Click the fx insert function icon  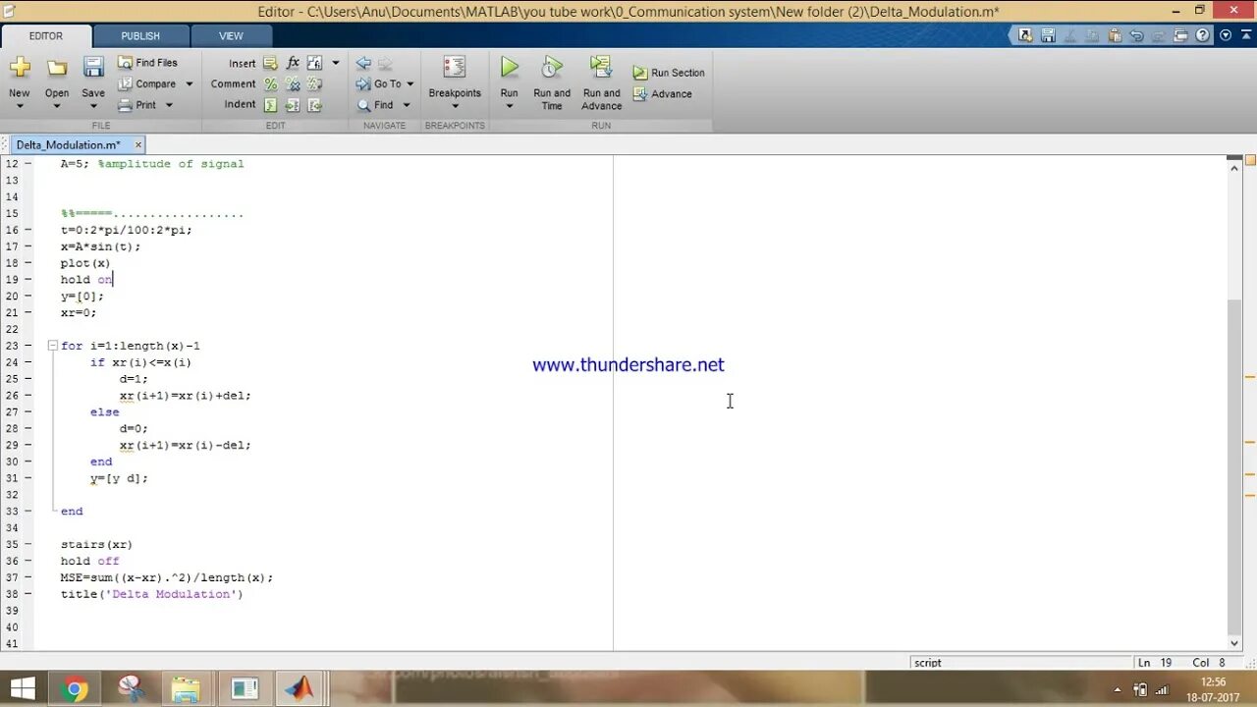click(293, 63)
